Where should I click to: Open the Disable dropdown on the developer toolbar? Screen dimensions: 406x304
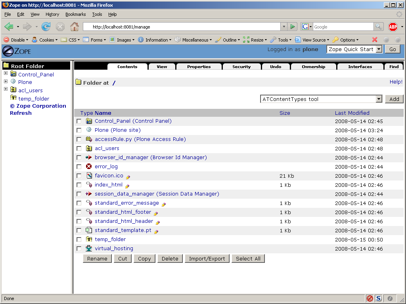pos(16,40)
